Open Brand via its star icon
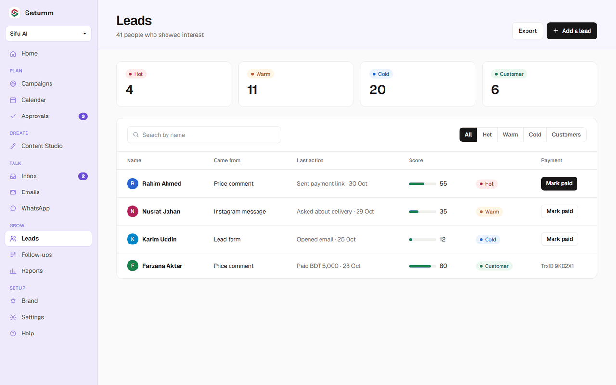This screenshot has width=616, height=385. (13, 301)
